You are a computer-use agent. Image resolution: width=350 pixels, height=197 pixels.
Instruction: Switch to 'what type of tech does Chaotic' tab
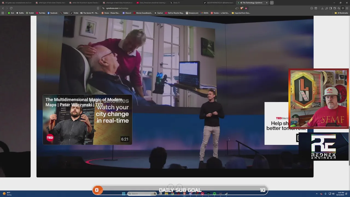point(51,3)
